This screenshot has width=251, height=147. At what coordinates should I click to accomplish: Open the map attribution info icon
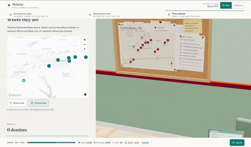pyautogui.click(x=85, y=94)
